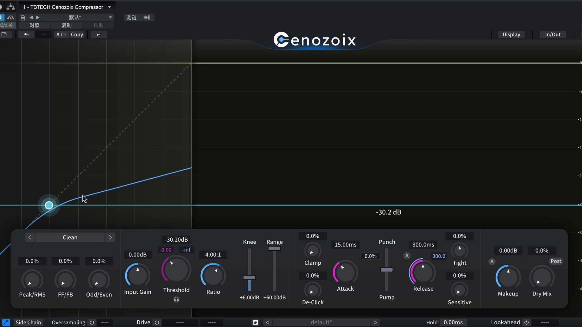Viewport: 582px width, 327px height.
Task: Click the Copy A to B button
Action: click(77, 35)
